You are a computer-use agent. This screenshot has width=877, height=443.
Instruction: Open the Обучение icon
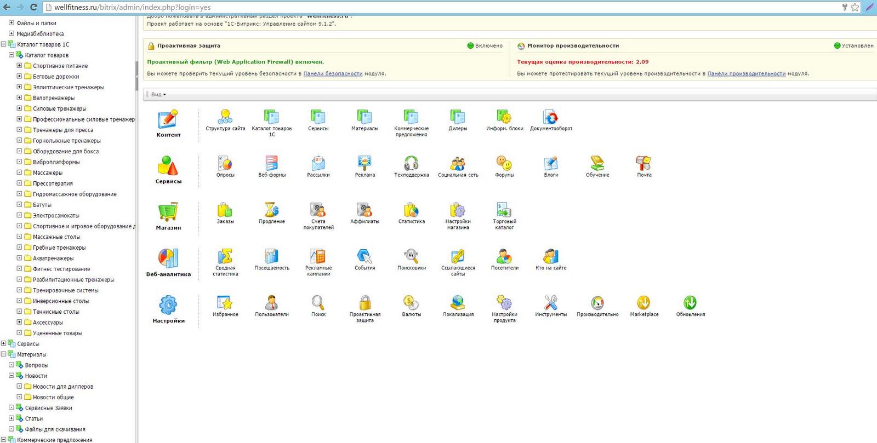[x=597, y=163]
